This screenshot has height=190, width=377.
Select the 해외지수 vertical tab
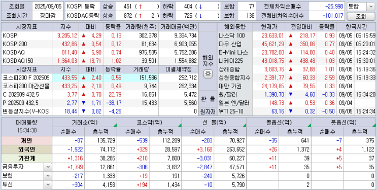(208, 61)
